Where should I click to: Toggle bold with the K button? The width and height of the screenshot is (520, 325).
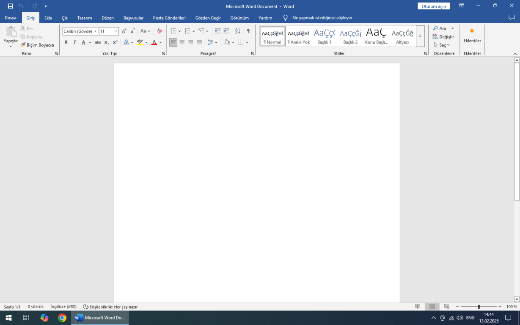(x=66, y=42)
